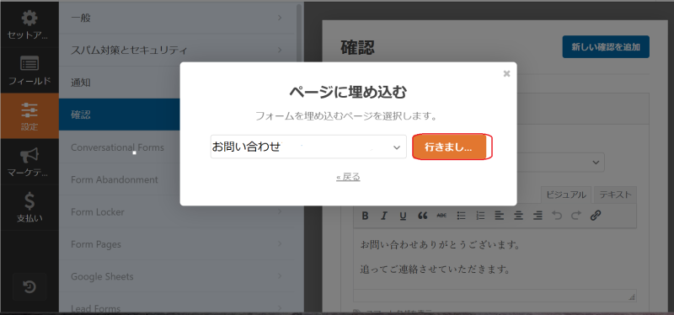This screenshot has height=315, width=674.
Task: Click 新しい確認を追加 button
Action: (606, 47)
